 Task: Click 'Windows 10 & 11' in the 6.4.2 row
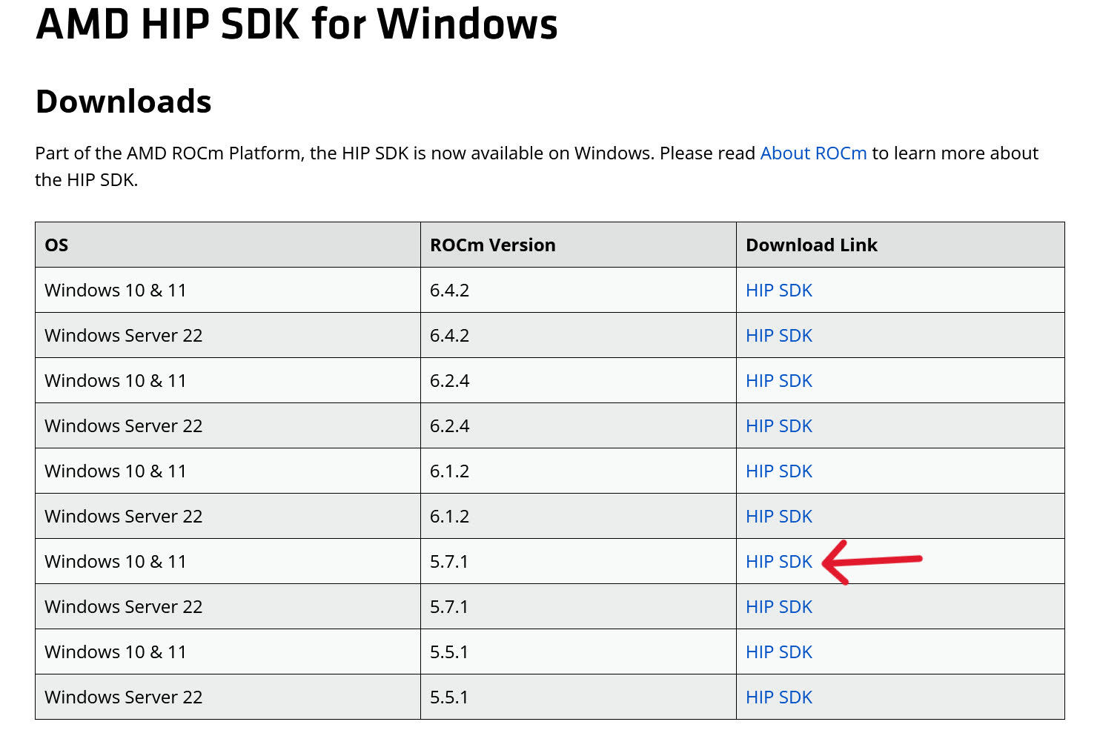coord(115,291)
